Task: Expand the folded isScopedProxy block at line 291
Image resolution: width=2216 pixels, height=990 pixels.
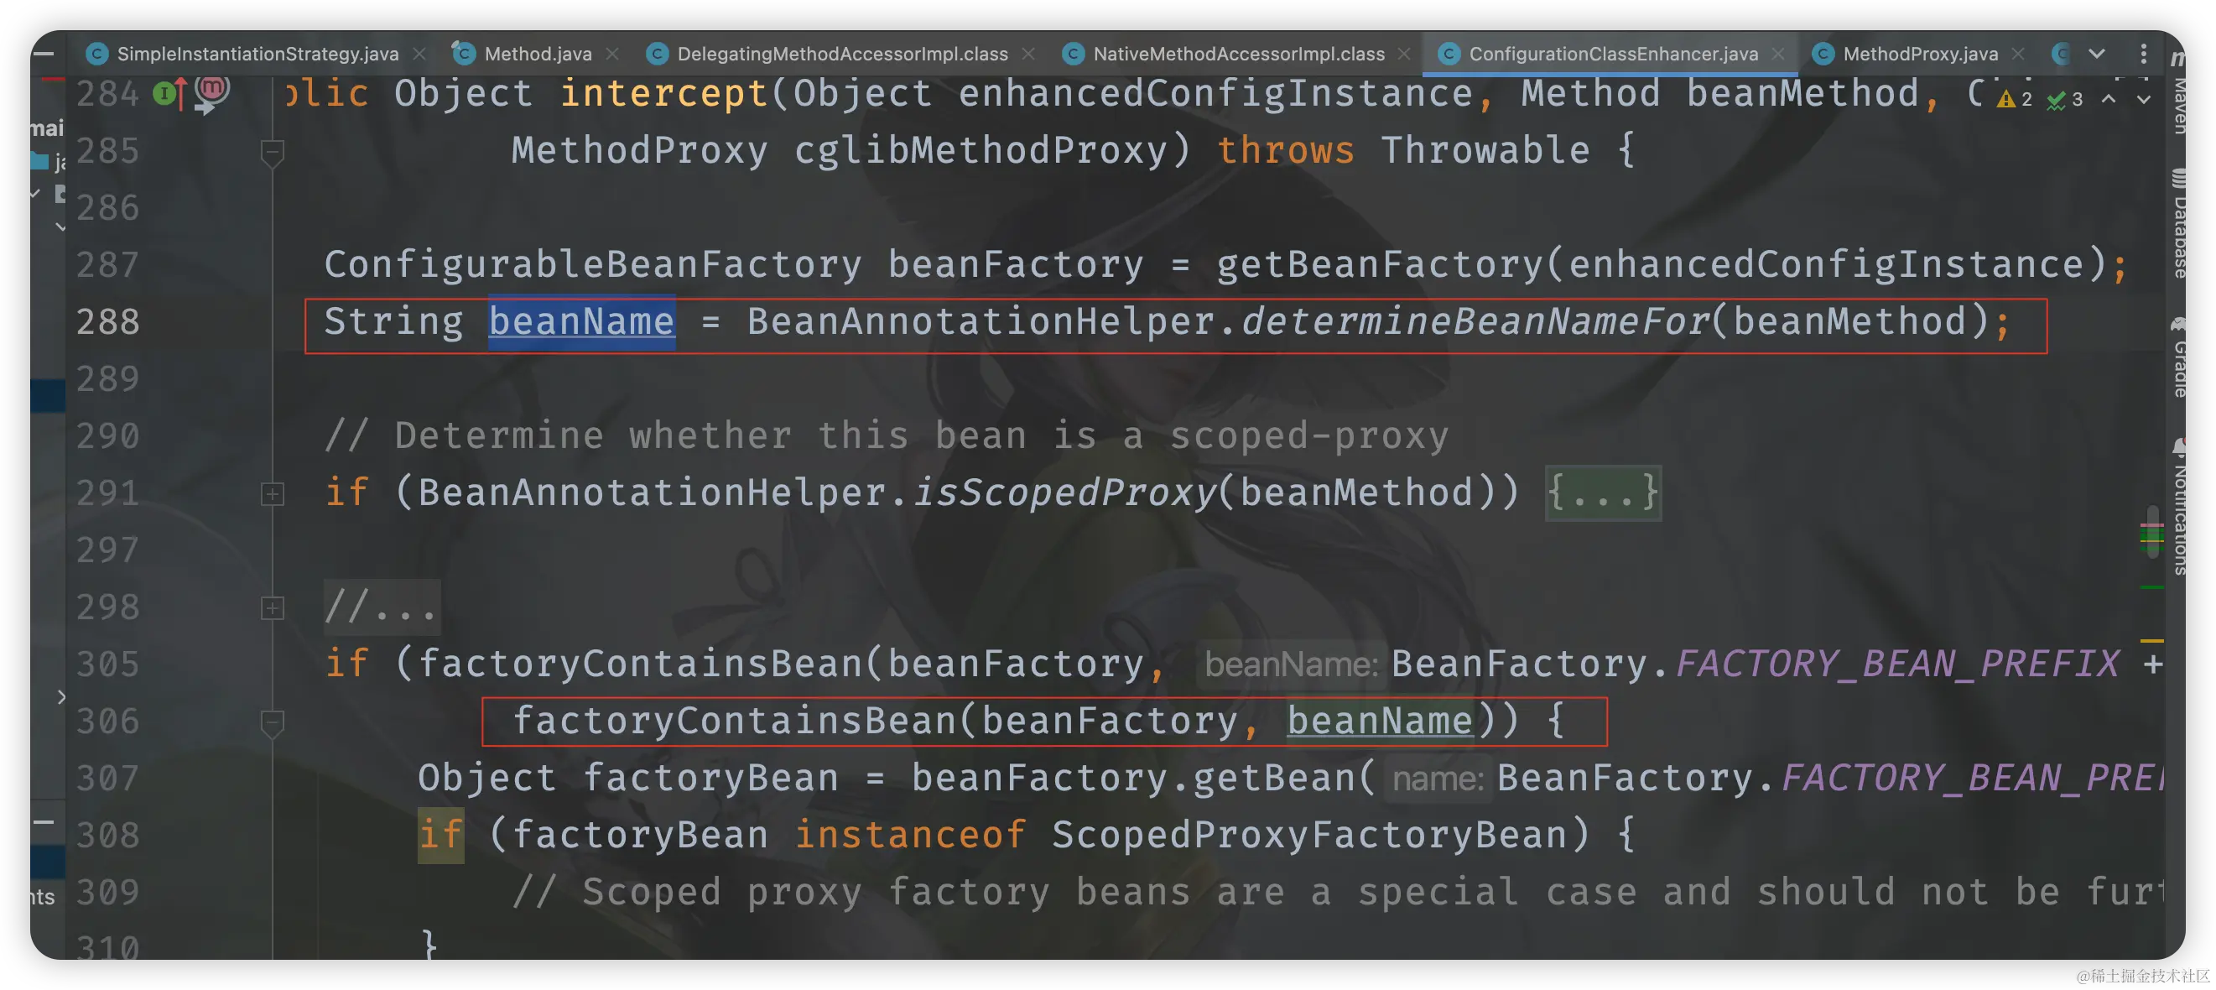Action: pyautogui.click(x=272, y=493)
